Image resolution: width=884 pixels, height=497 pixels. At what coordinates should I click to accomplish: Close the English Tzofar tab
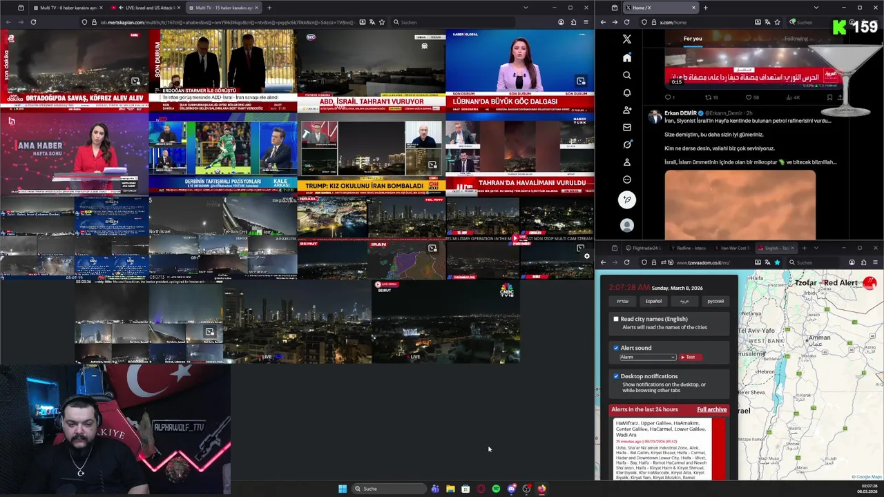793,248
